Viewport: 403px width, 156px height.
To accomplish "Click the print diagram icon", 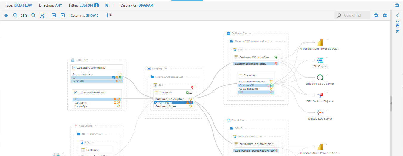I will pyautogui.click(x=376, y=15).
